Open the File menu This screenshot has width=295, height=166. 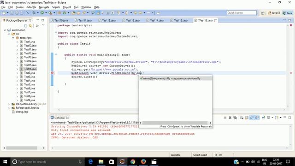[x=3, y=7]
